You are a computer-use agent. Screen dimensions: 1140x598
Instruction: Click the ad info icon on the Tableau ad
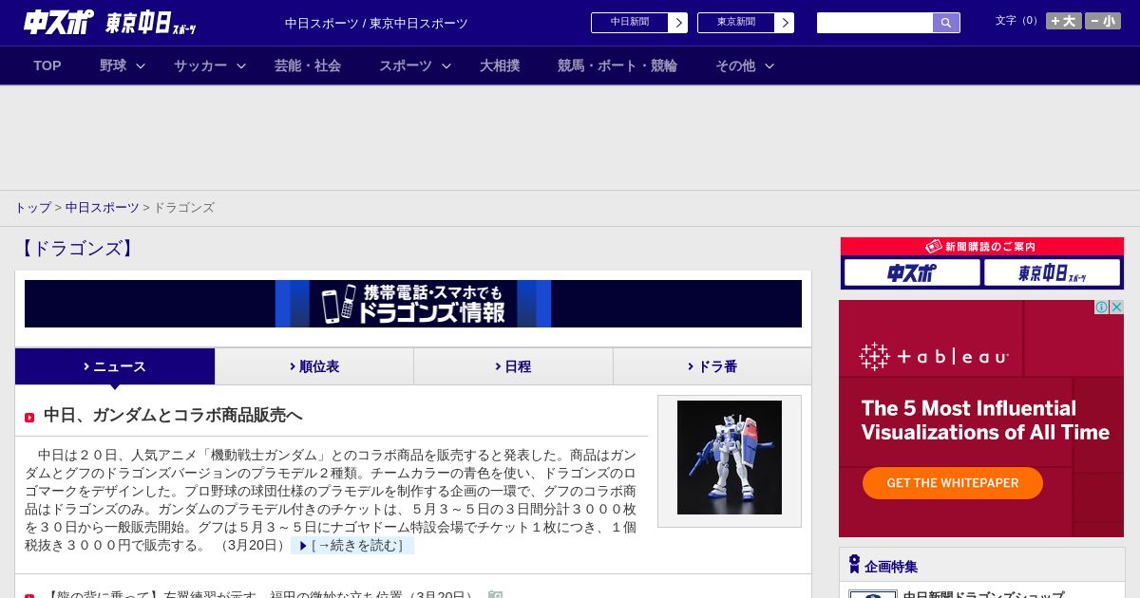(1102, 307)
